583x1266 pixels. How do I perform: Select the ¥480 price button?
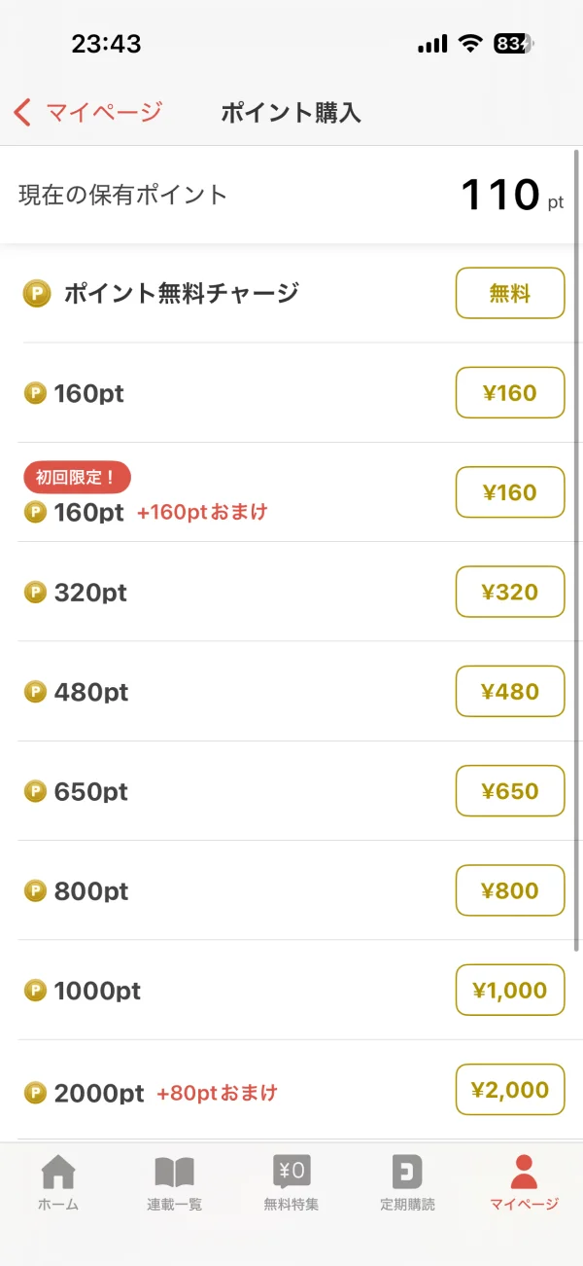tap(510, 691)
